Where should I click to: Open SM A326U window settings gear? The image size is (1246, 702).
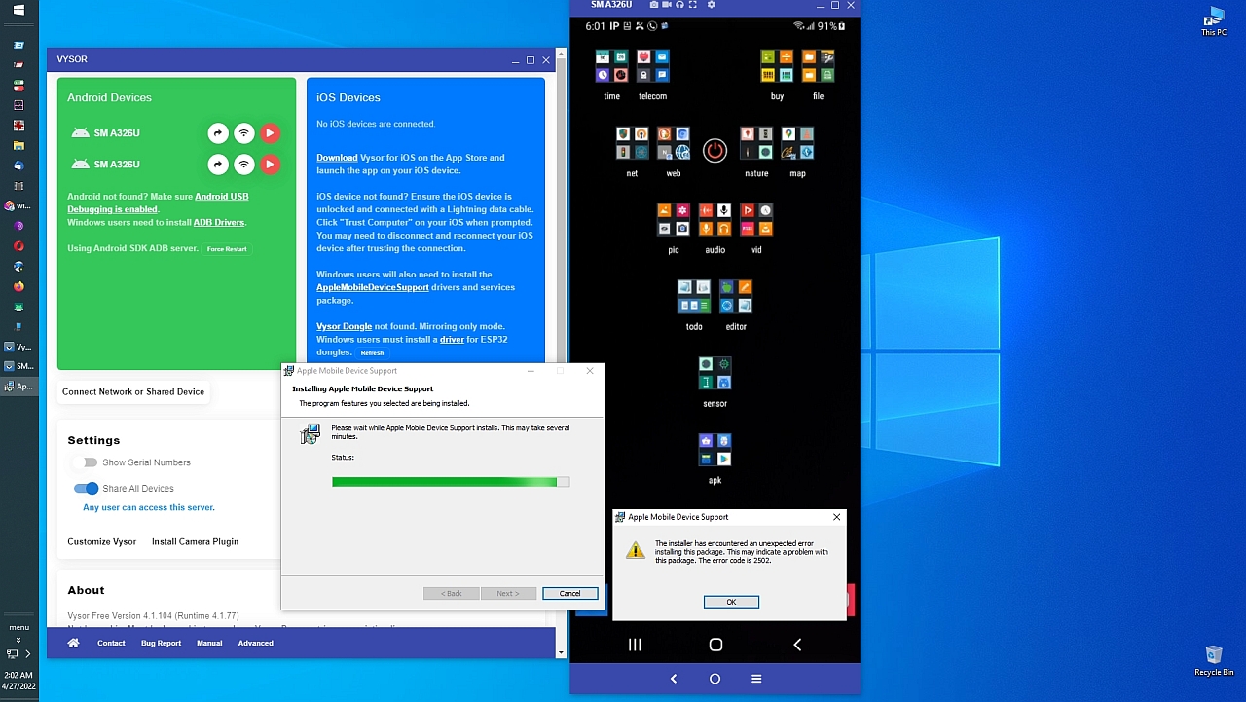tap(712, 5)
